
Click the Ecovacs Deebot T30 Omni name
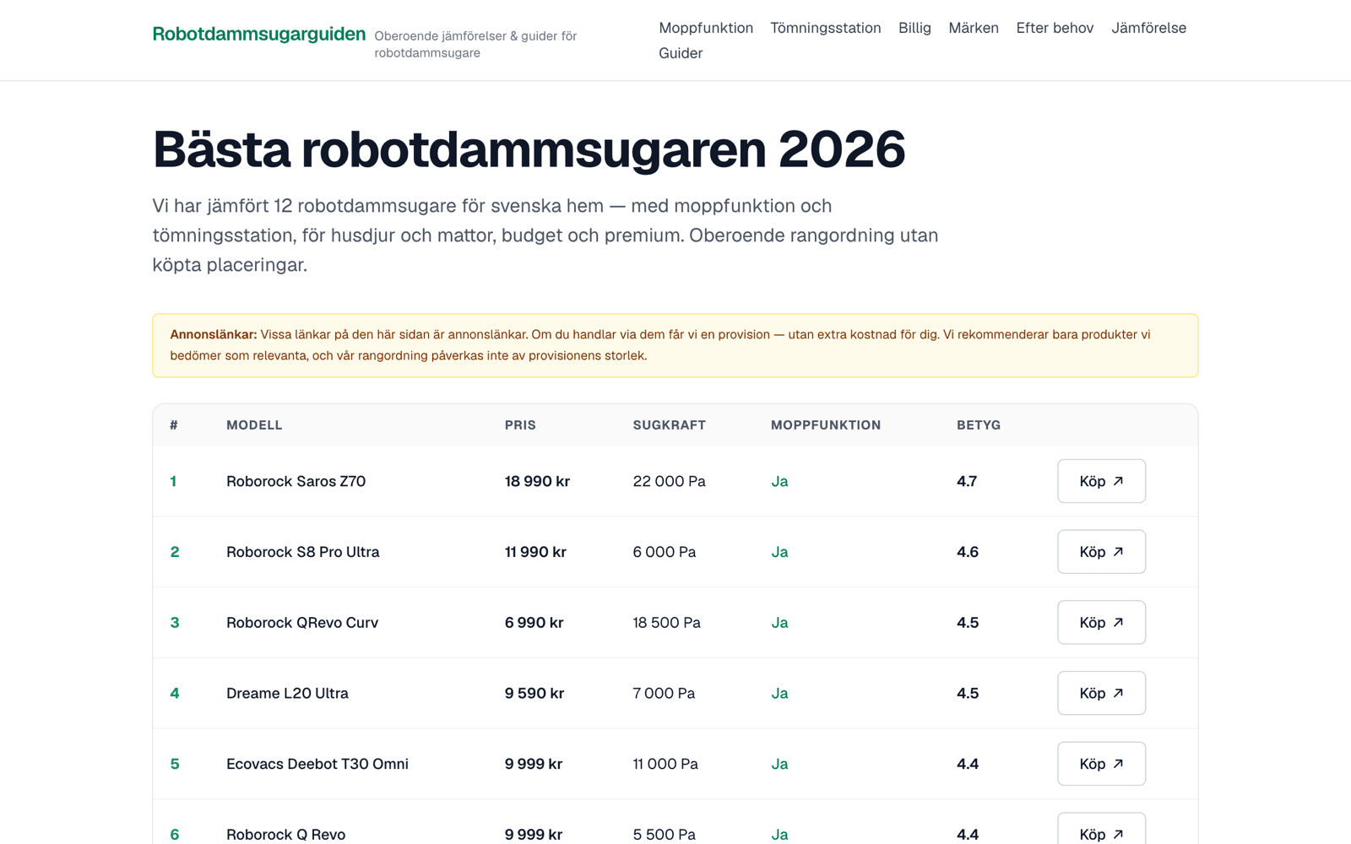[x=317, y=764]
